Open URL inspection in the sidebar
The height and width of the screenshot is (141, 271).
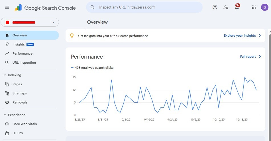click(x=24, y=63)
